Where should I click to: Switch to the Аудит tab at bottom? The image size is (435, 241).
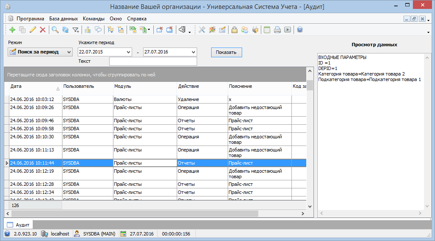point(18,224)
